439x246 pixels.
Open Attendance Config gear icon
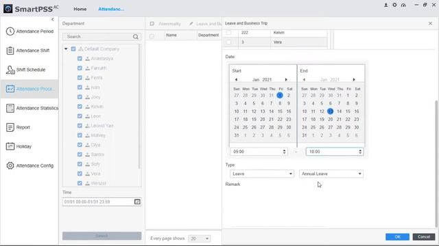click(10, 165)
